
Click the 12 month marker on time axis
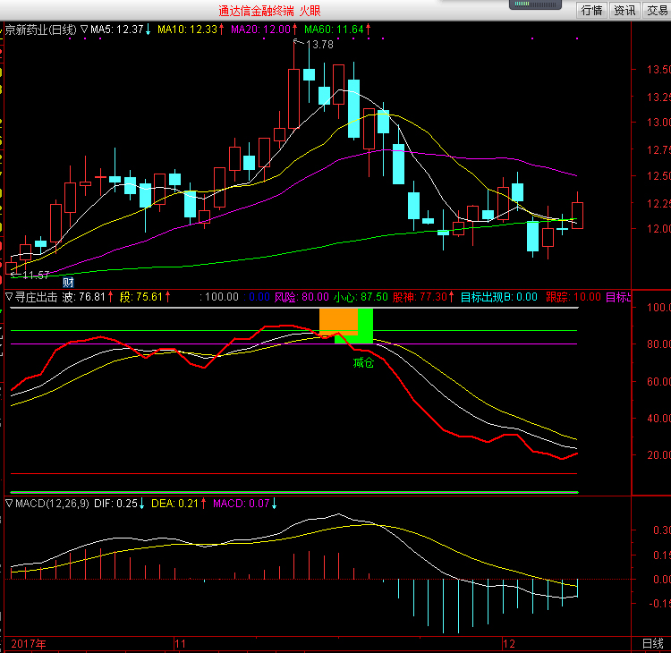(508, 643)
